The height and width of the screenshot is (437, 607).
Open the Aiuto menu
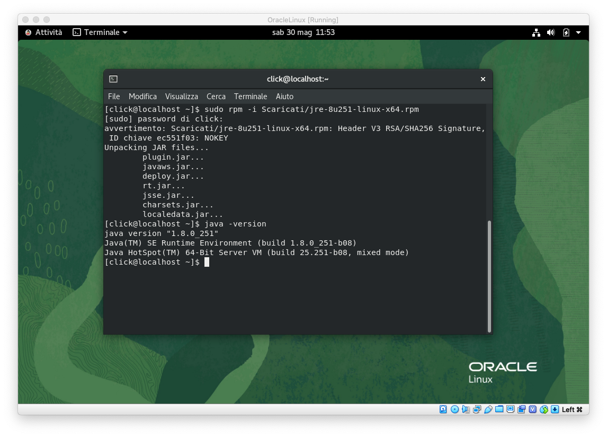(x=284, y=97)
